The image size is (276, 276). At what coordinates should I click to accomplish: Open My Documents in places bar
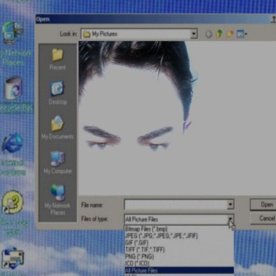(x=57, y=128)
